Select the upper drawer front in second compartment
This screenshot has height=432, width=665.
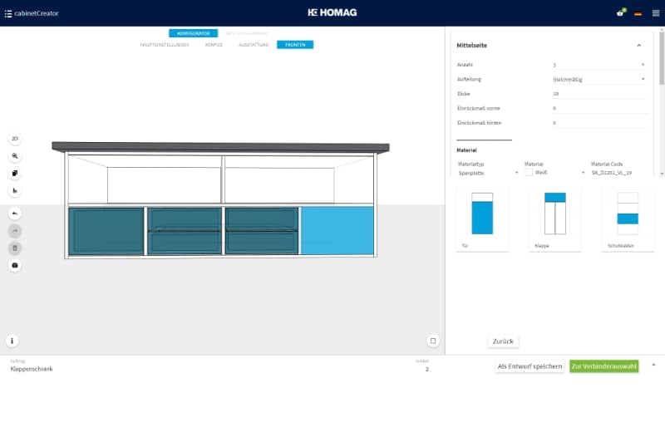pyautogui.click(x=185, y=219)
